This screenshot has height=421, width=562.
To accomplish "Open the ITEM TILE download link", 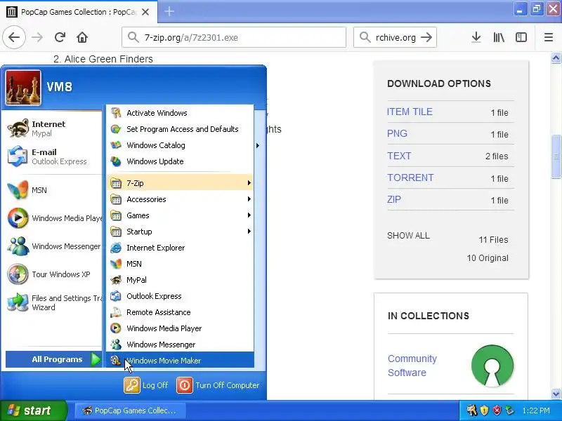I will click(410, 112).
